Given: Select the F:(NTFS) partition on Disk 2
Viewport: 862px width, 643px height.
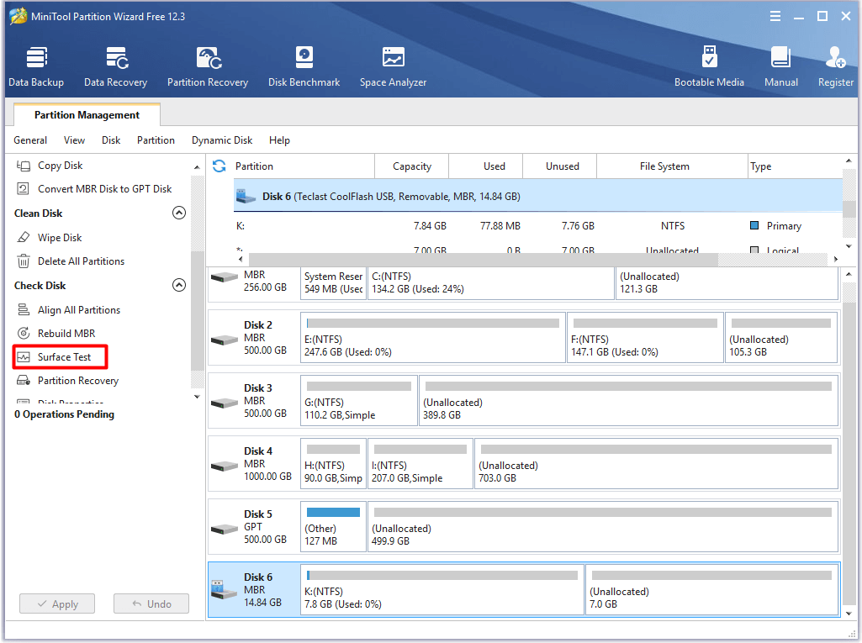Looking at the screenshot, I should (x=645, y=337).
